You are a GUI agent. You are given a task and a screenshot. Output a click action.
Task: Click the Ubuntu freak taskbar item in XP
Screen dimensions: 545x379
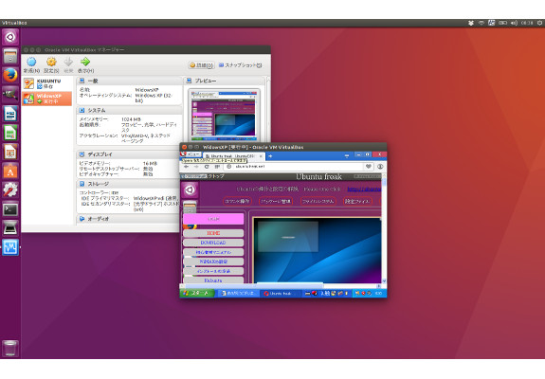[281, 294]
